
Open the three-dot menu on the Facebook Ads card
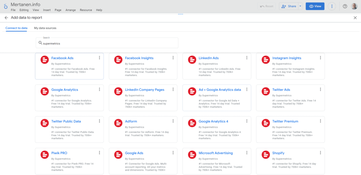coord(99,58)
